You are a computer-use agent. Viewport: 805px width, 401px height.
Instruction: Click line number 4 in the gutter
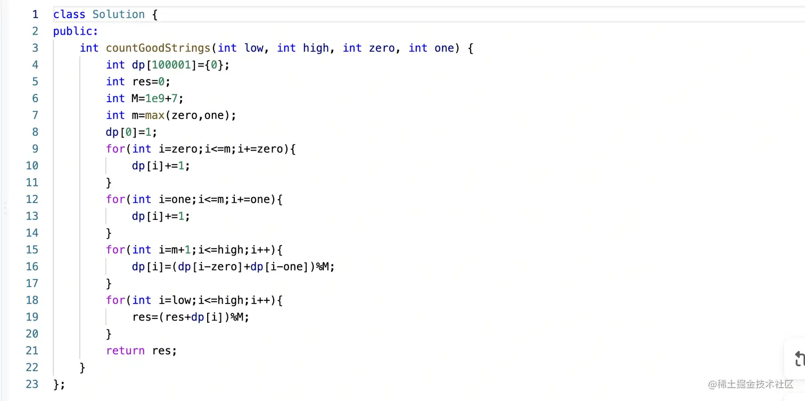(x=35, y=65)
